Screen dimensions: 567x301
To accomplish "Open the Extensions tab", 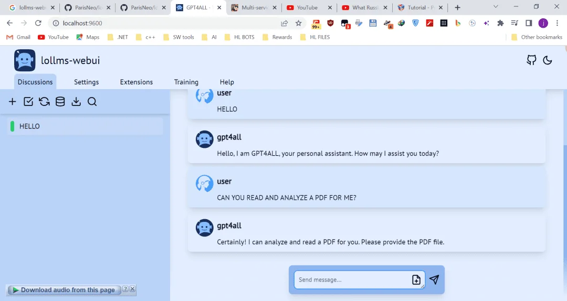I will [136, 82].
